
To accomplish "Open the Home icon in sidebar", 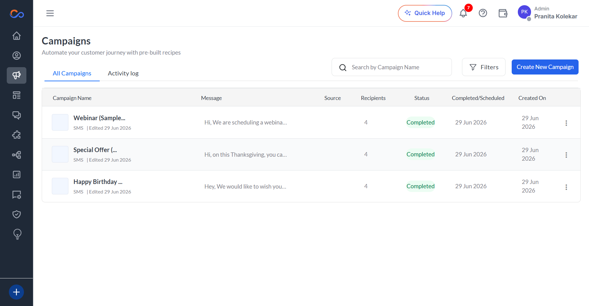I will [x=17, y=36].
